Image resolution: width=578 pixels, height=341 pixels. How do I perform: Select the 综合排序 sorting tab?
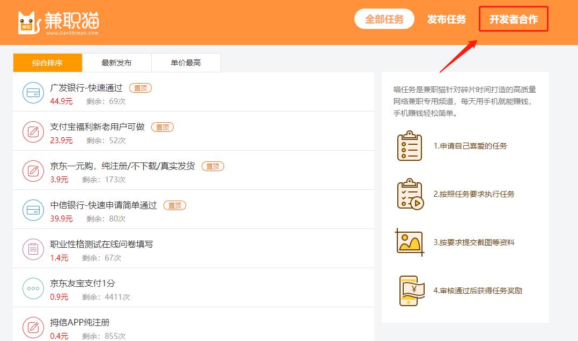coord(48,63)
